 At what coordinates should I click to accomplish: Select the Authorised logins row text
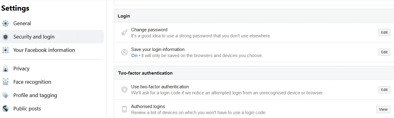(148, 106)
